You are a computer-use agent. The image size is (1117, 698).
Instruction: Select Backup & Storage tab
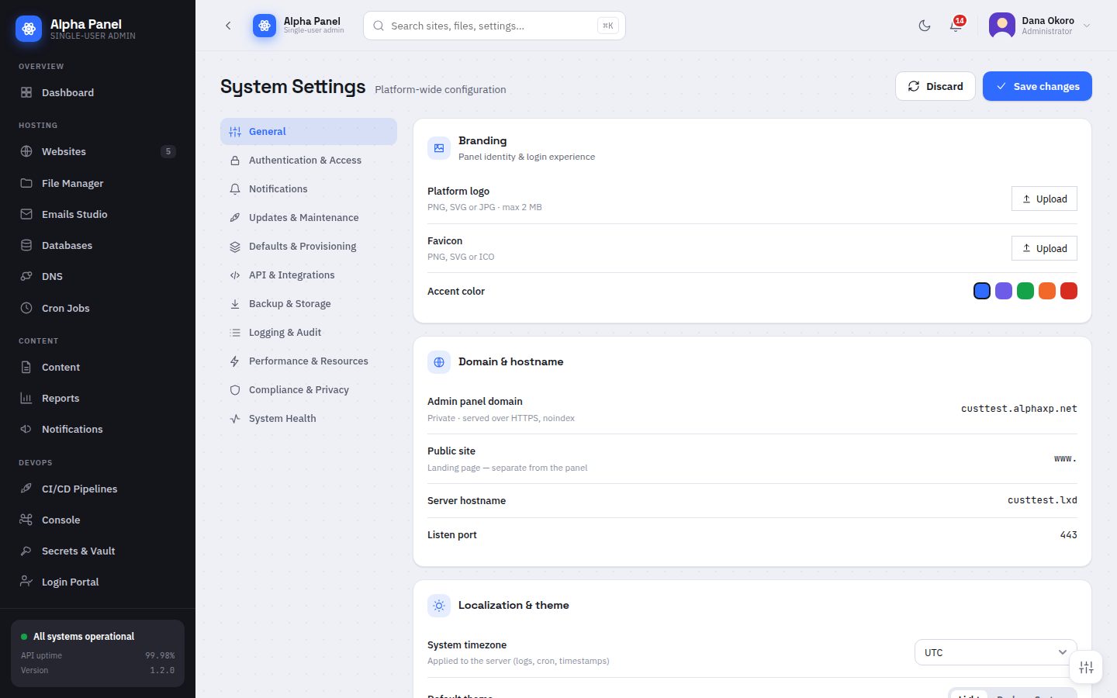309,304
